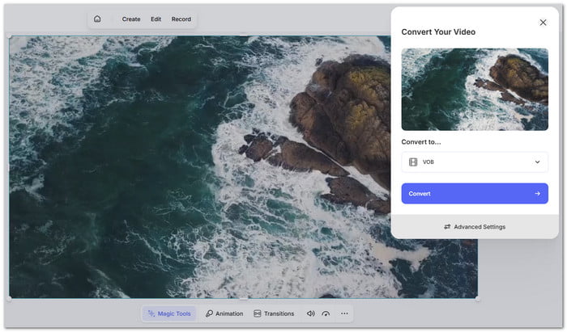The image size is (567, 332).
Task: Click the volume speaker icon
Action: [x=310, y=313]
